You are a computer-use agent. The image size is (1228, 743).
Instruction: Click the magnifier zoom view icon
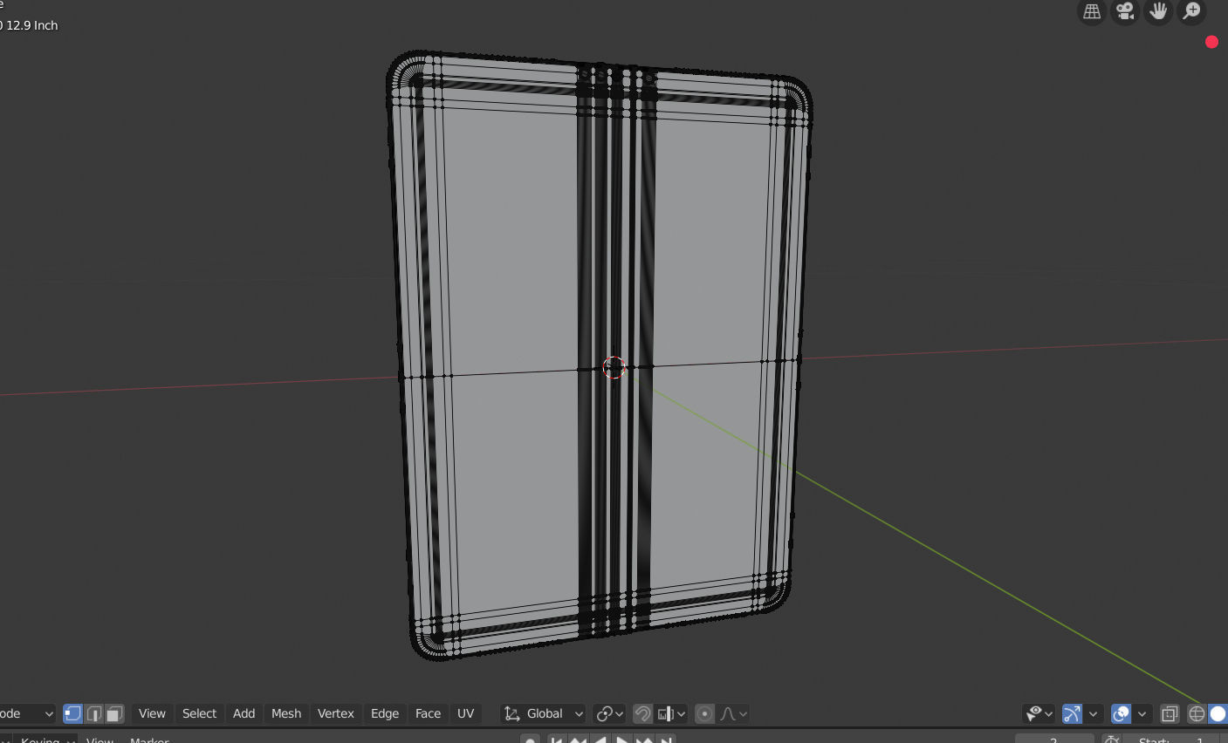click(1191, 10)
